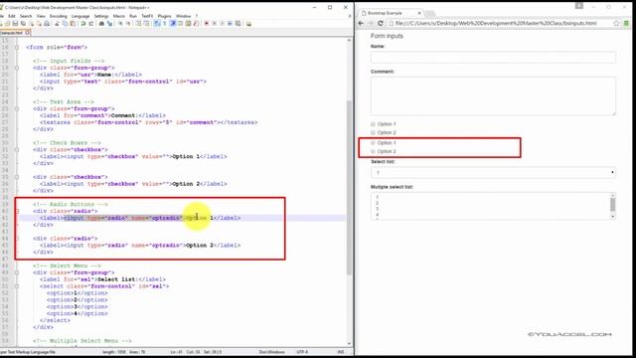636x358 pixels.
Task: Click the Redo arrow icon
Action: click(91, 24)
